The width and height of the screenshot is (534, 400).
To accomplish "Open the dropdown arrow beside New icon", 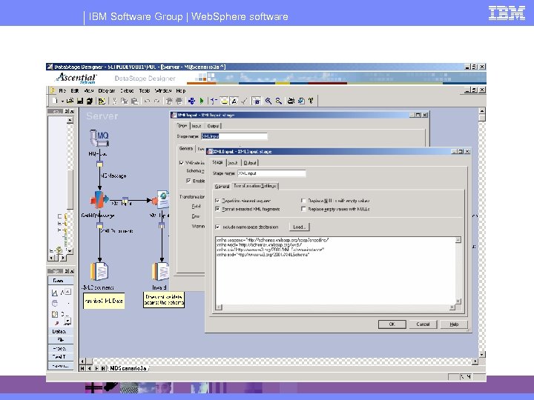I will (x=62, y=101).
